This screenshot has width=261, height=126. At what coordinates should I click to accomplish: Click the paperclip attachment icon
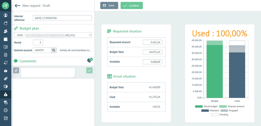pos(17,70)
